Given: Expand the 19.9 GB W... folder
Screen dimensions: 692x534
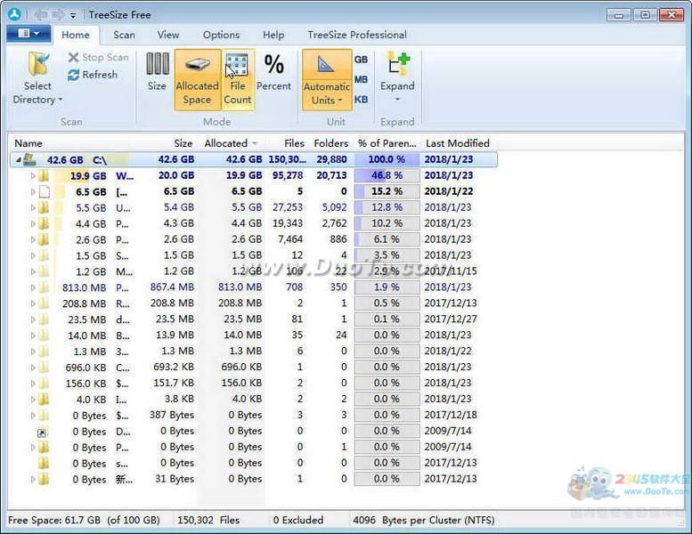Looking at the screenshot, I should pyautogui.click(x=33, y=176).
